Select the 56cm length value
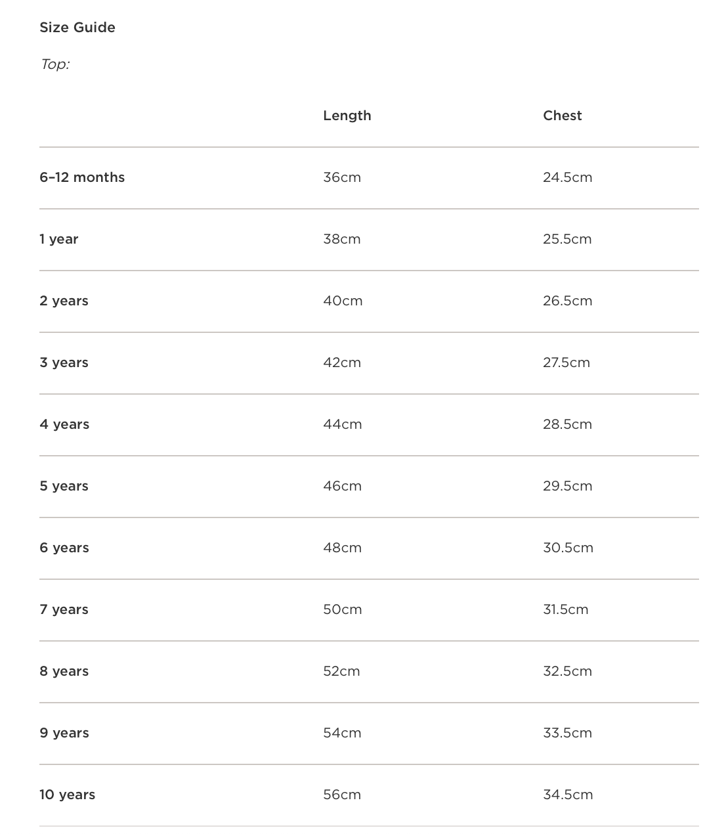This screenshot has height=834, width=705. (342, 795)
